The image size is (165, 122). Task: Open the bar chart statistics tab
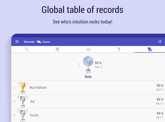(x=88, y=49)
